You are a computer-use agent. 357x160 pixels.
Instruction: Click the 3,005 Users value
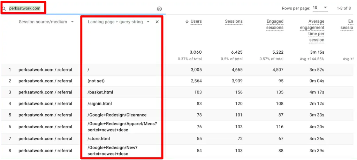pos(196,70)
